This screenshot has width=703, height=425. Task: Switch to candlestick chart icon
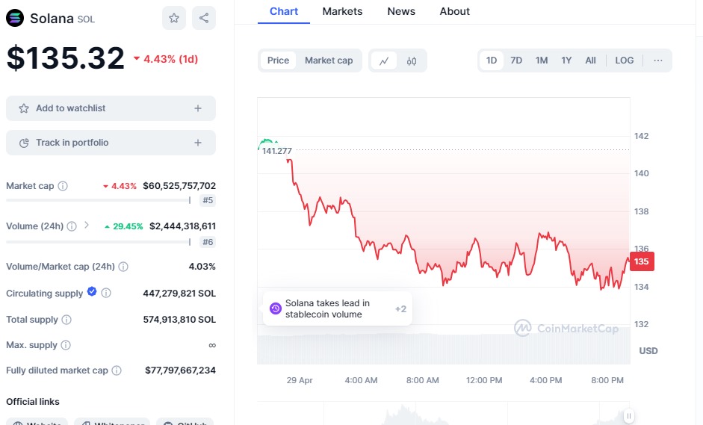tap(412, 61)
